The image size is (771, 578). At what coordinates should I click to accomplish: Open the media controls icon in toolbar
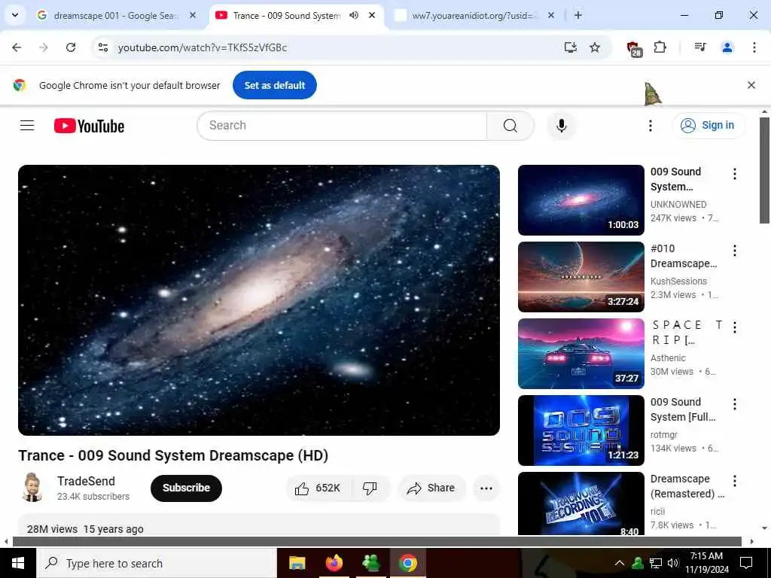[700, 47]
